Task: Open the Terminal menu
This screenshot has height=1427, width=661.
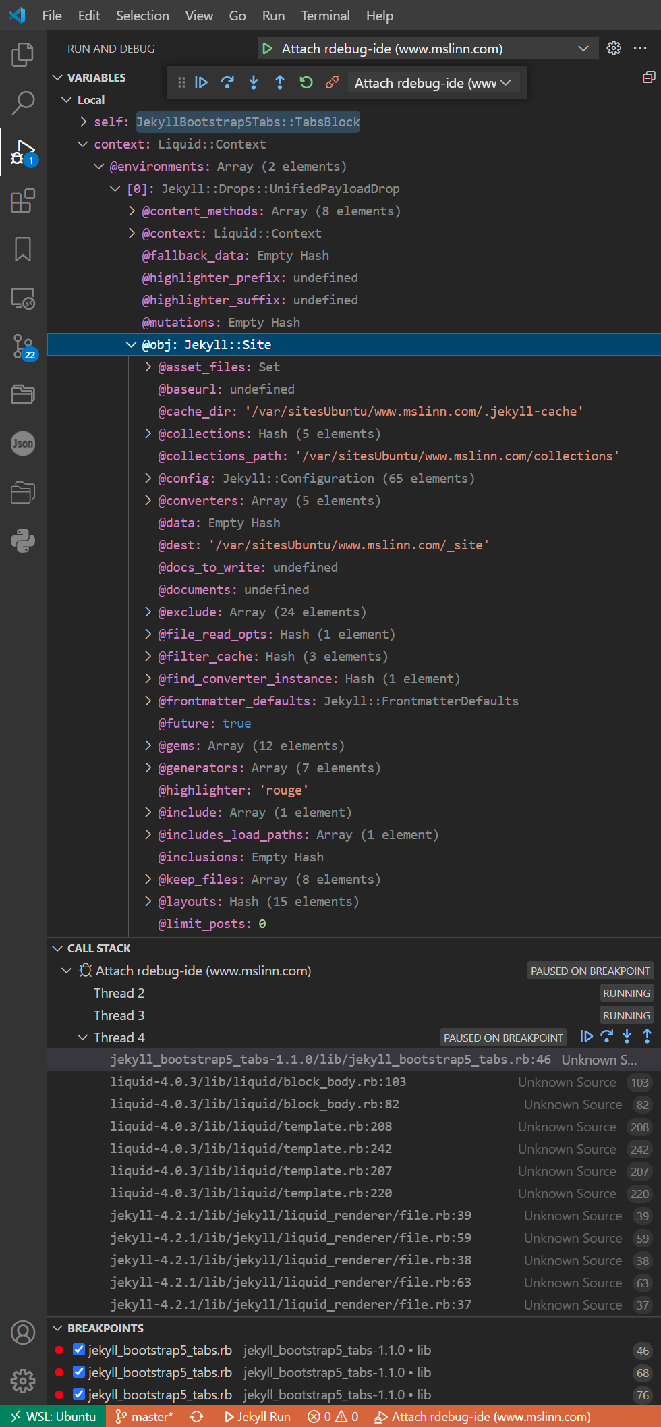Action: click(x=325, y=16)
